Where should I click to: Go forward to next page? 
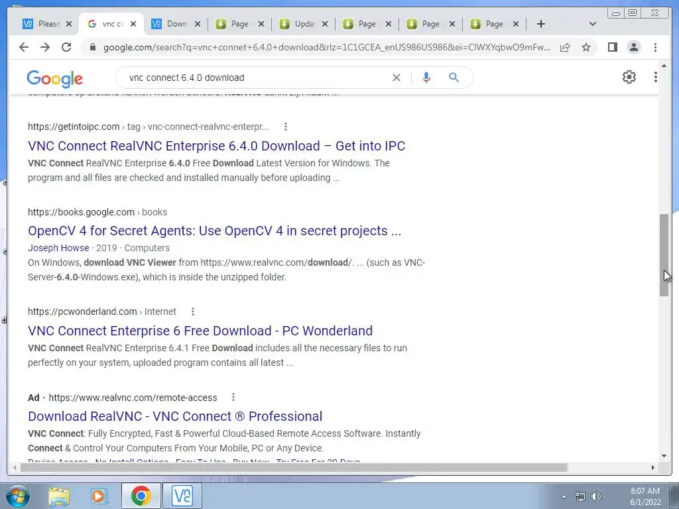[45, 47]
